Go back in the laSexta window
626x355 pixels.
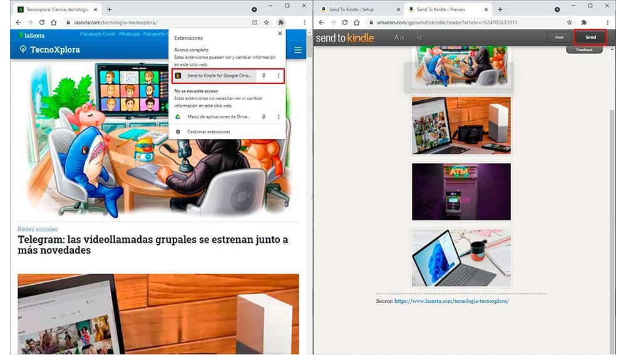click(x=18, y=23)
